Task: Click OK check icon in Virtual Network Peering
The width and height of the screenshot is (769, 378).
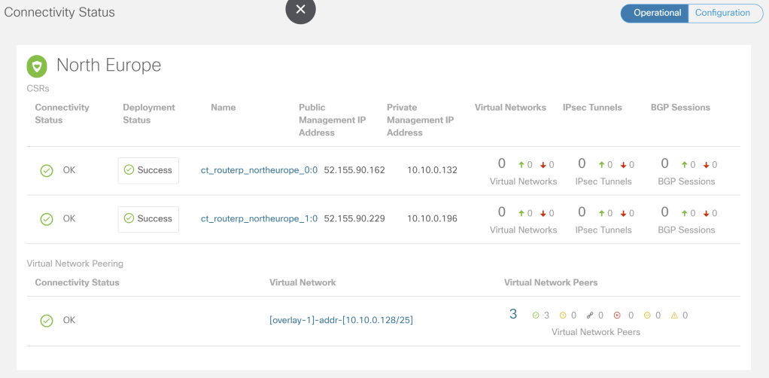Action: (x=47, y=321)
